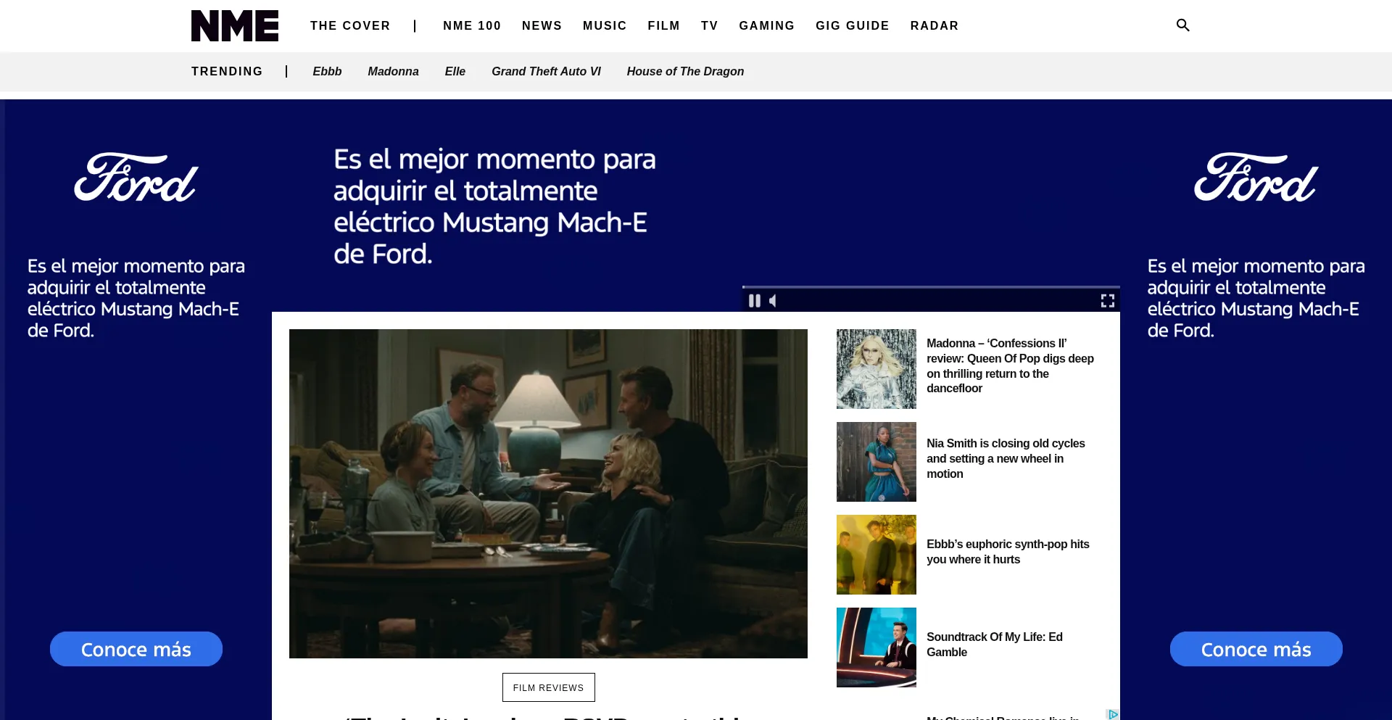Read Nia Smith closing old cycles headline
The height and width of the screenshot is (720, 1392).
click(x=1006, y=458)
